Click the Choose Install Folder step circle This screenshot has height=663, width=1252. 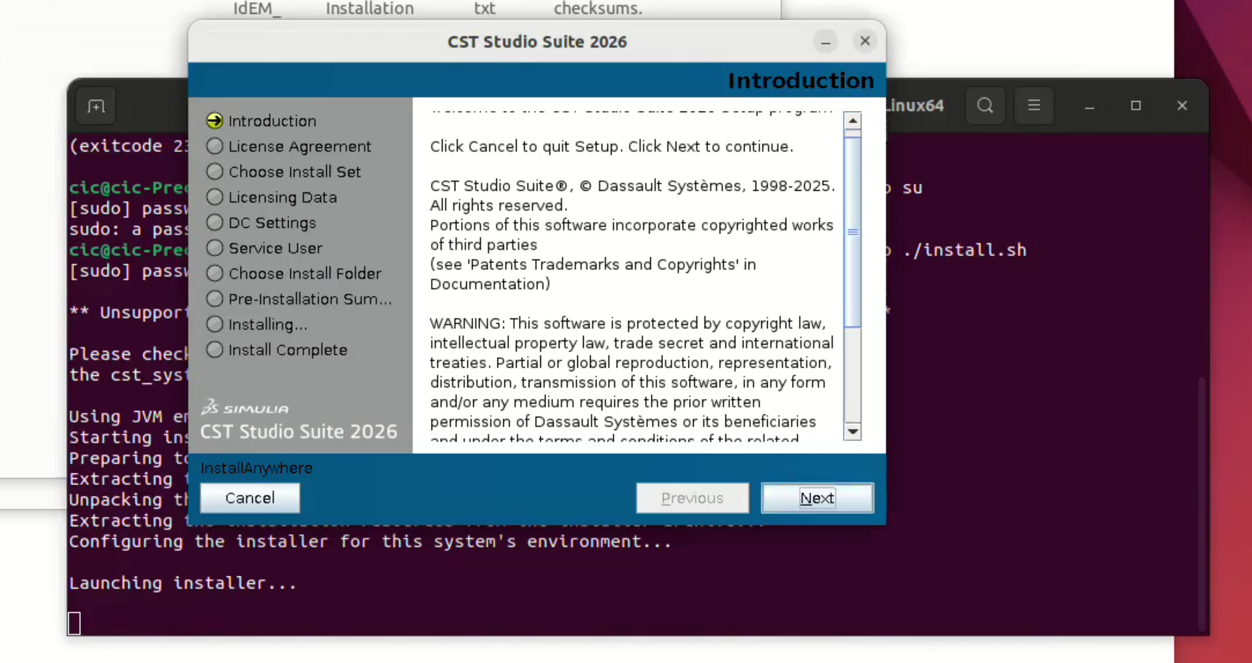click(215, 273)
